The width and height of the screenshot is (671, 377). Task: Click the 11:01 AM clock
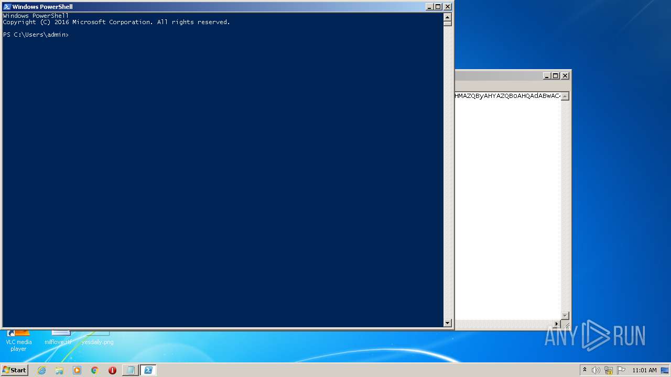644,370
